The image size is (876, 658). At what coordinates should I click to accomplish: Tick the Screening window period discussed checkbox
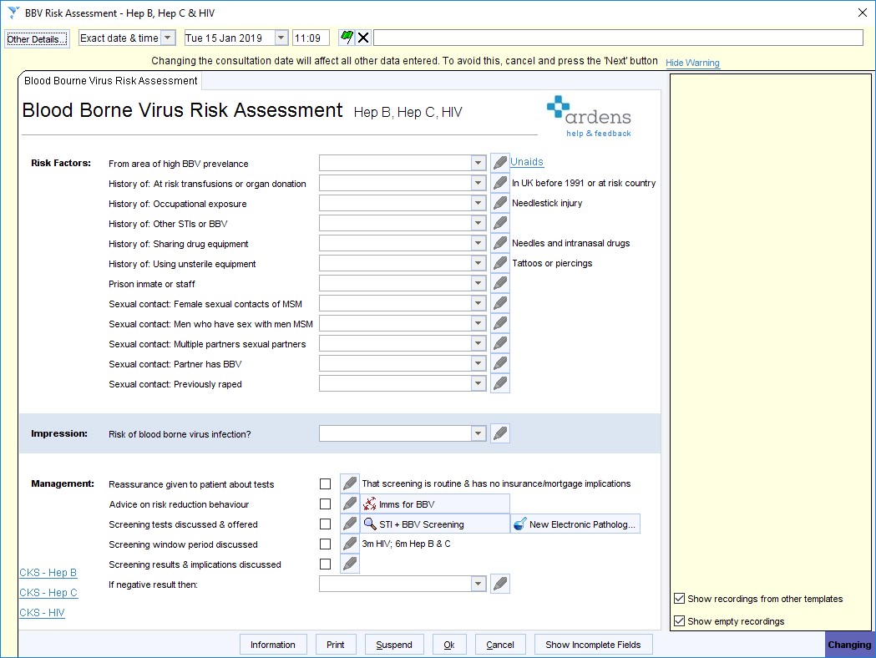pos(325,543)
